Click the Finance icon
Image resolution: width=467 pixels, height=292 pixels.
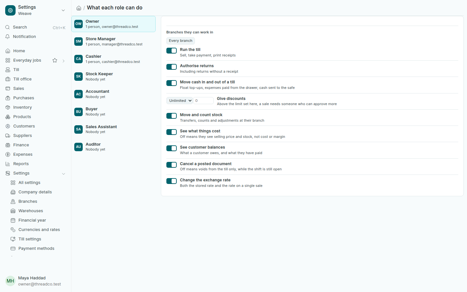tap(8, 145)
